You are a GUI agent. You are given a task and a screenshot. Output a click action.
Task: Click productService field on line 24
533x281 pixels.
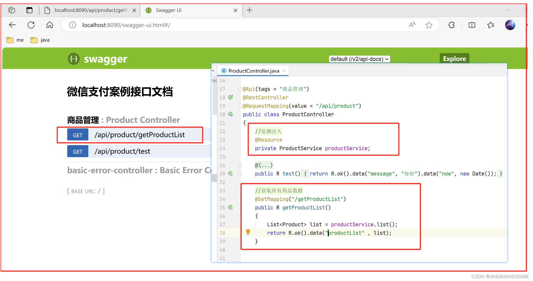[346, 148]
